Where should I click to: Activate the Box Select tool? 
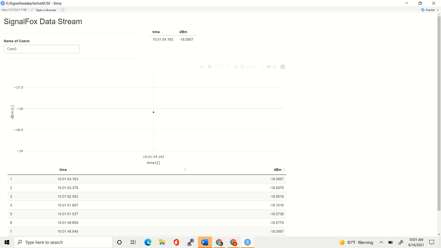[x=221, y=66]
